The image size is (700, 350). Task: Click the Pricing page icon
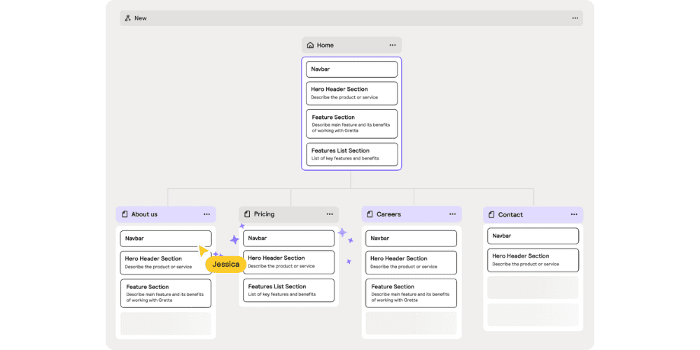coord(247,214)
